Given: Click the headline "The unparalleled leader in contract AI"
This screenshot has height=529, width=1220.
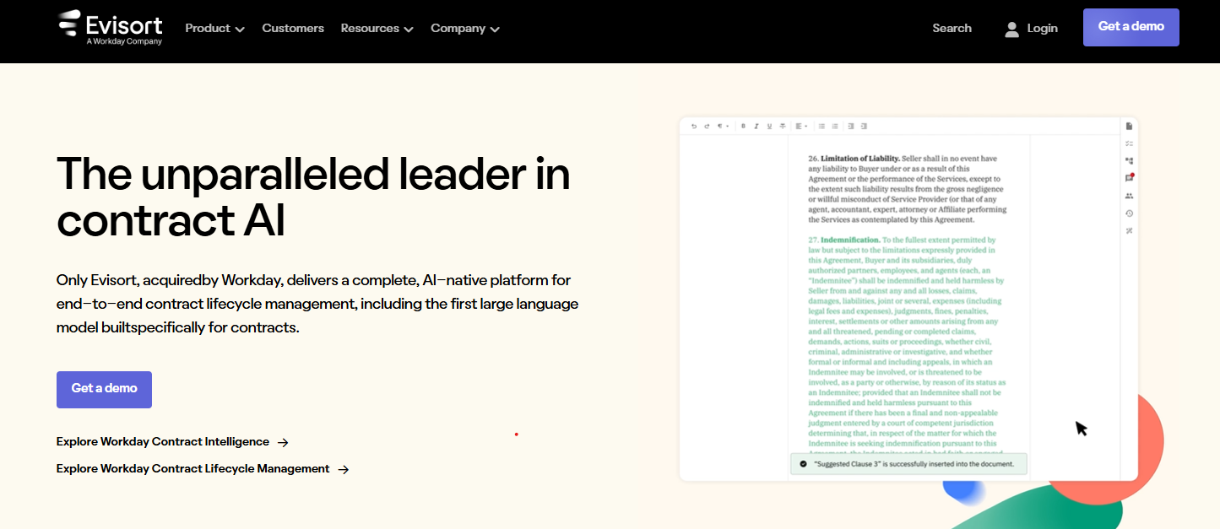Looking at the screenshot, I should point(313,197).
